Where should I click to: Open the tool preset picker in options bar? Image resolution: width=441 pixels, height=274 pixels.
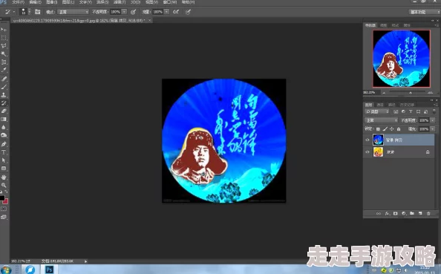click(x=10, y=12)
